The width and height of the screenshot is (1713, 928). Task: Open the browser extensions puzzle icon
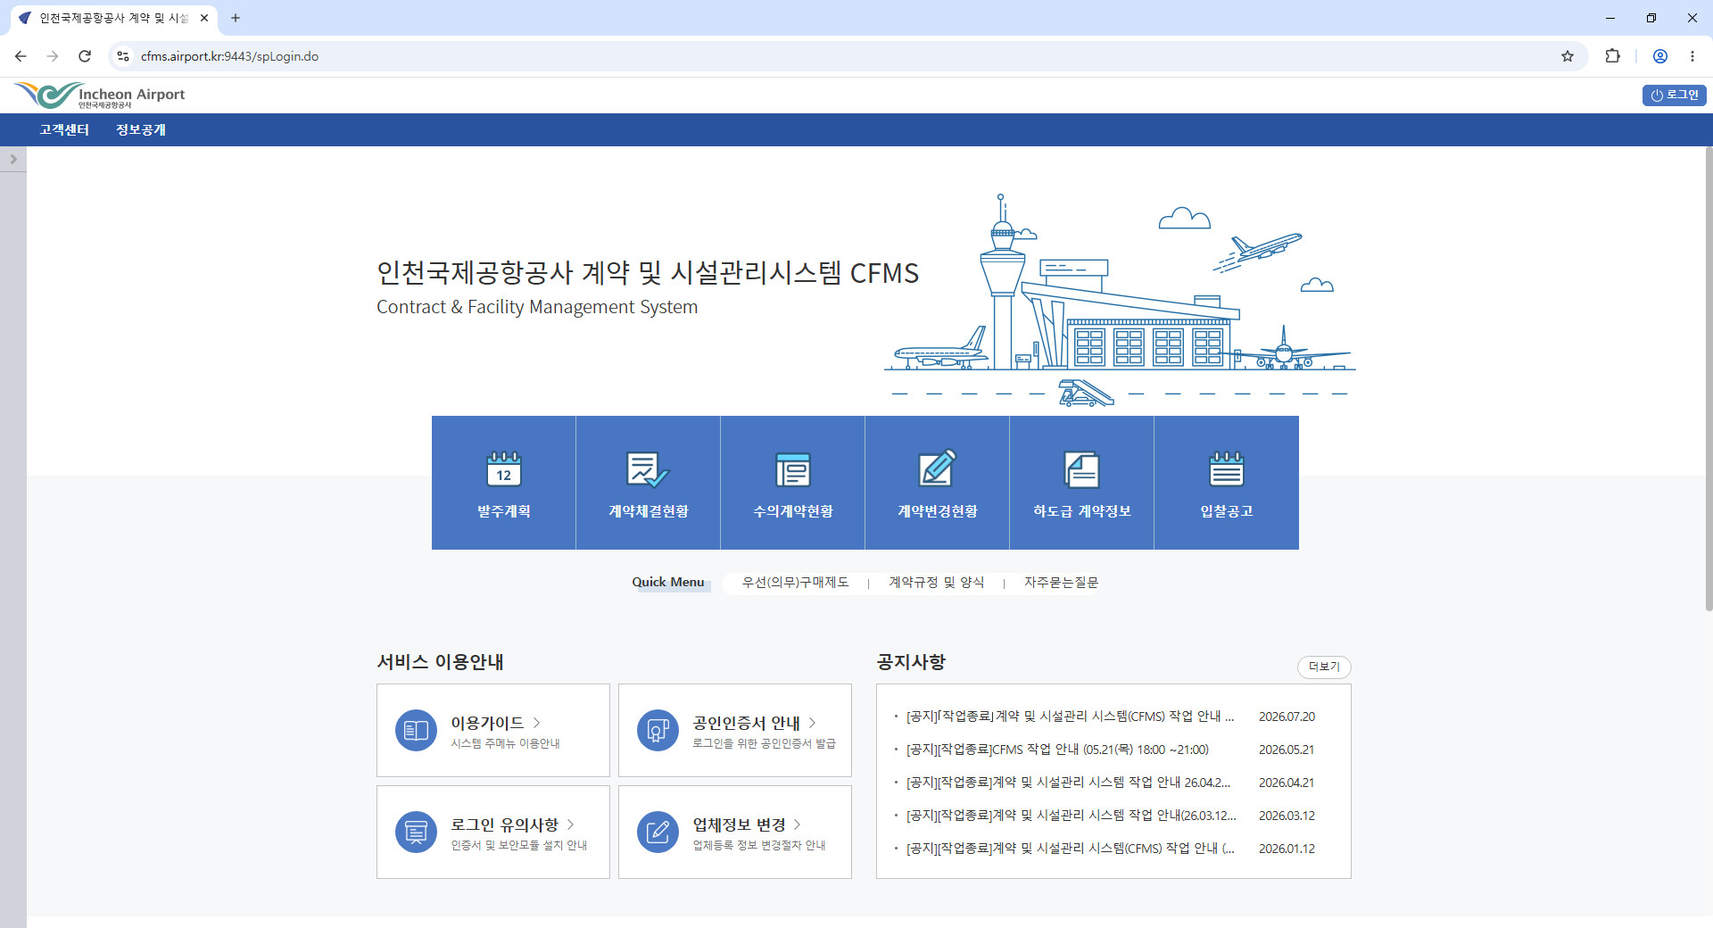[x=1612, y=56]
